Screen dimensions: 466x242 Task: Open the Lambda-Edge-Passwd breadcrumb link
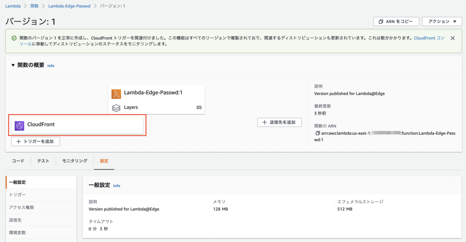pyautogui.click(x=70, y=6)
